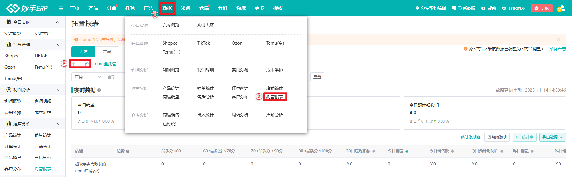Open 店铺统计 in left sidebar
The image size is (572, 177).
pos(43,146)
